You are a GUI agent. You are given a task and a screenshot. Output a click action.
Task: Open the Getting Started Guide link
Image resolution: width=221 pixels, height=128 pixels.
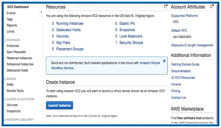point(185,65)
